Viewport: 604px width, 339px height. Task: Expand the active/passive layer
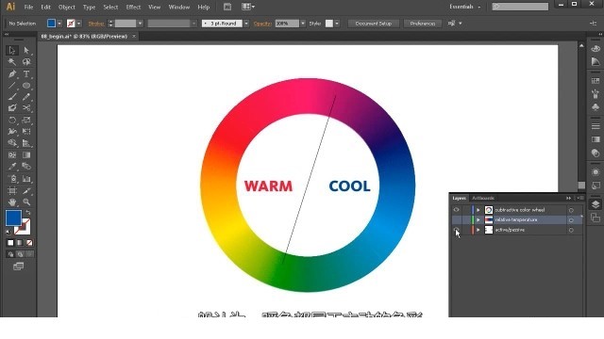click(x=478, y=230)
